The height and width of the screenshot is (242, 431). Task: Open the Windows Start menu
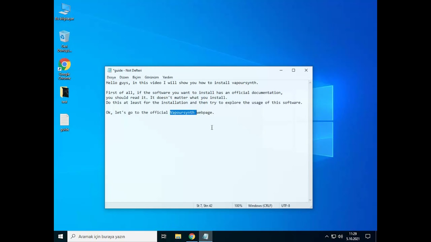point(61,236)
